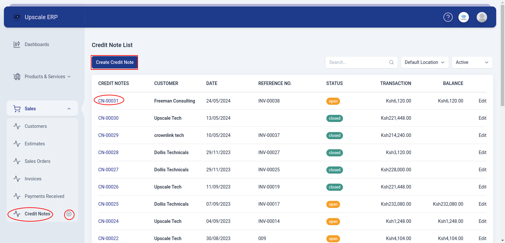Click the help question mark icon
505x243 pixels.
coord(448,17)
